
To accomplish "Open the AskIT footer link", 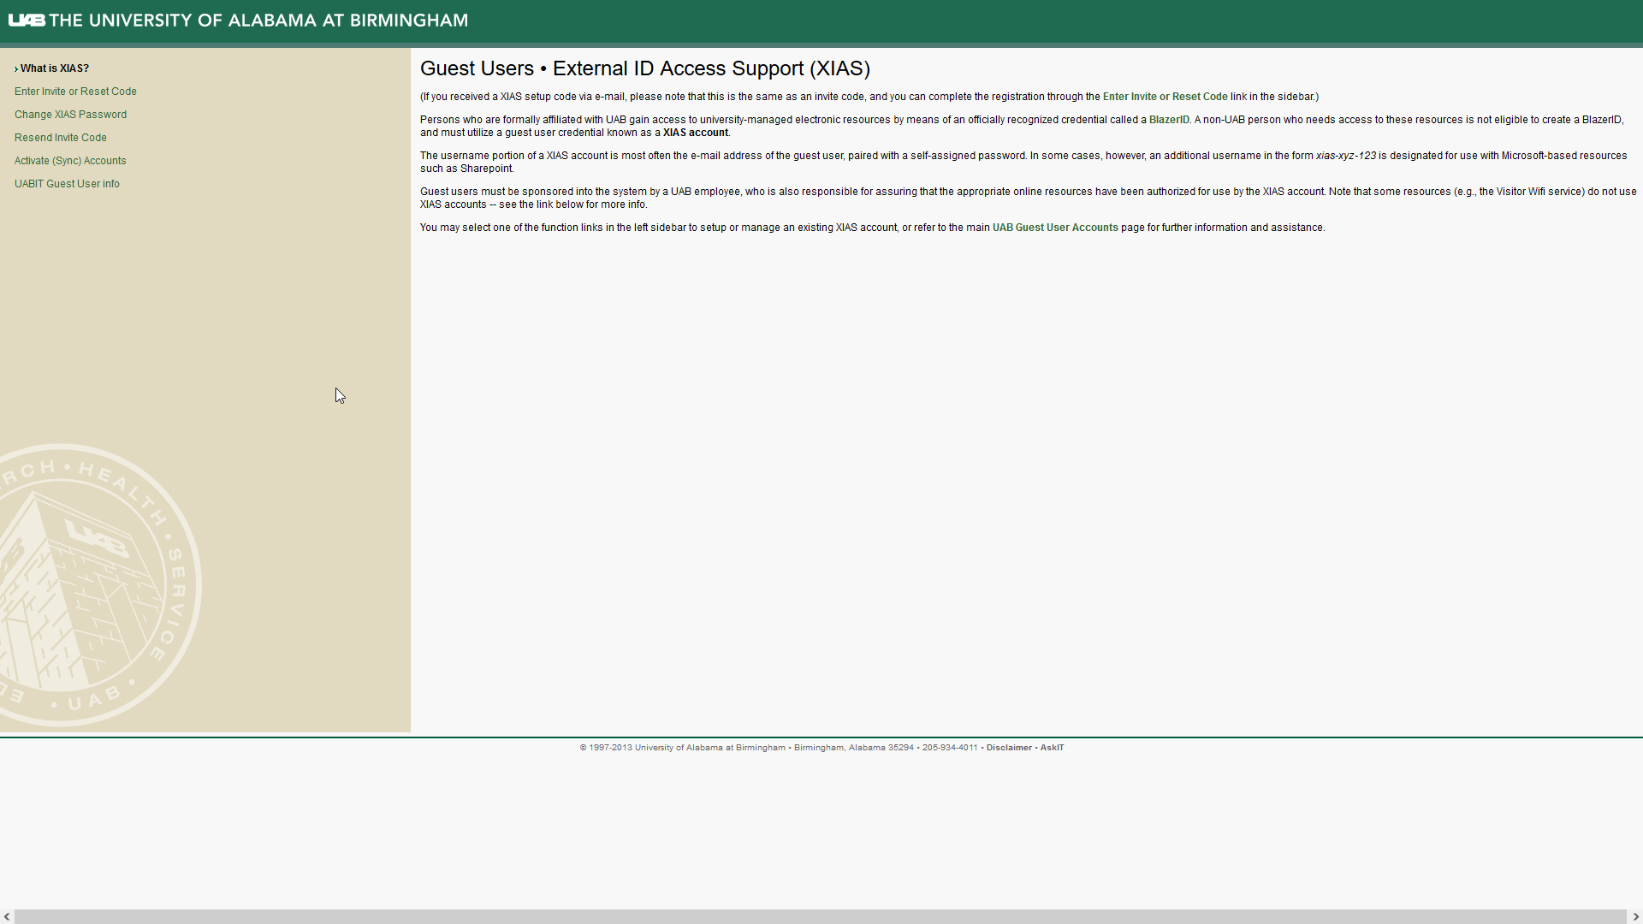I will click(1052, 748).
